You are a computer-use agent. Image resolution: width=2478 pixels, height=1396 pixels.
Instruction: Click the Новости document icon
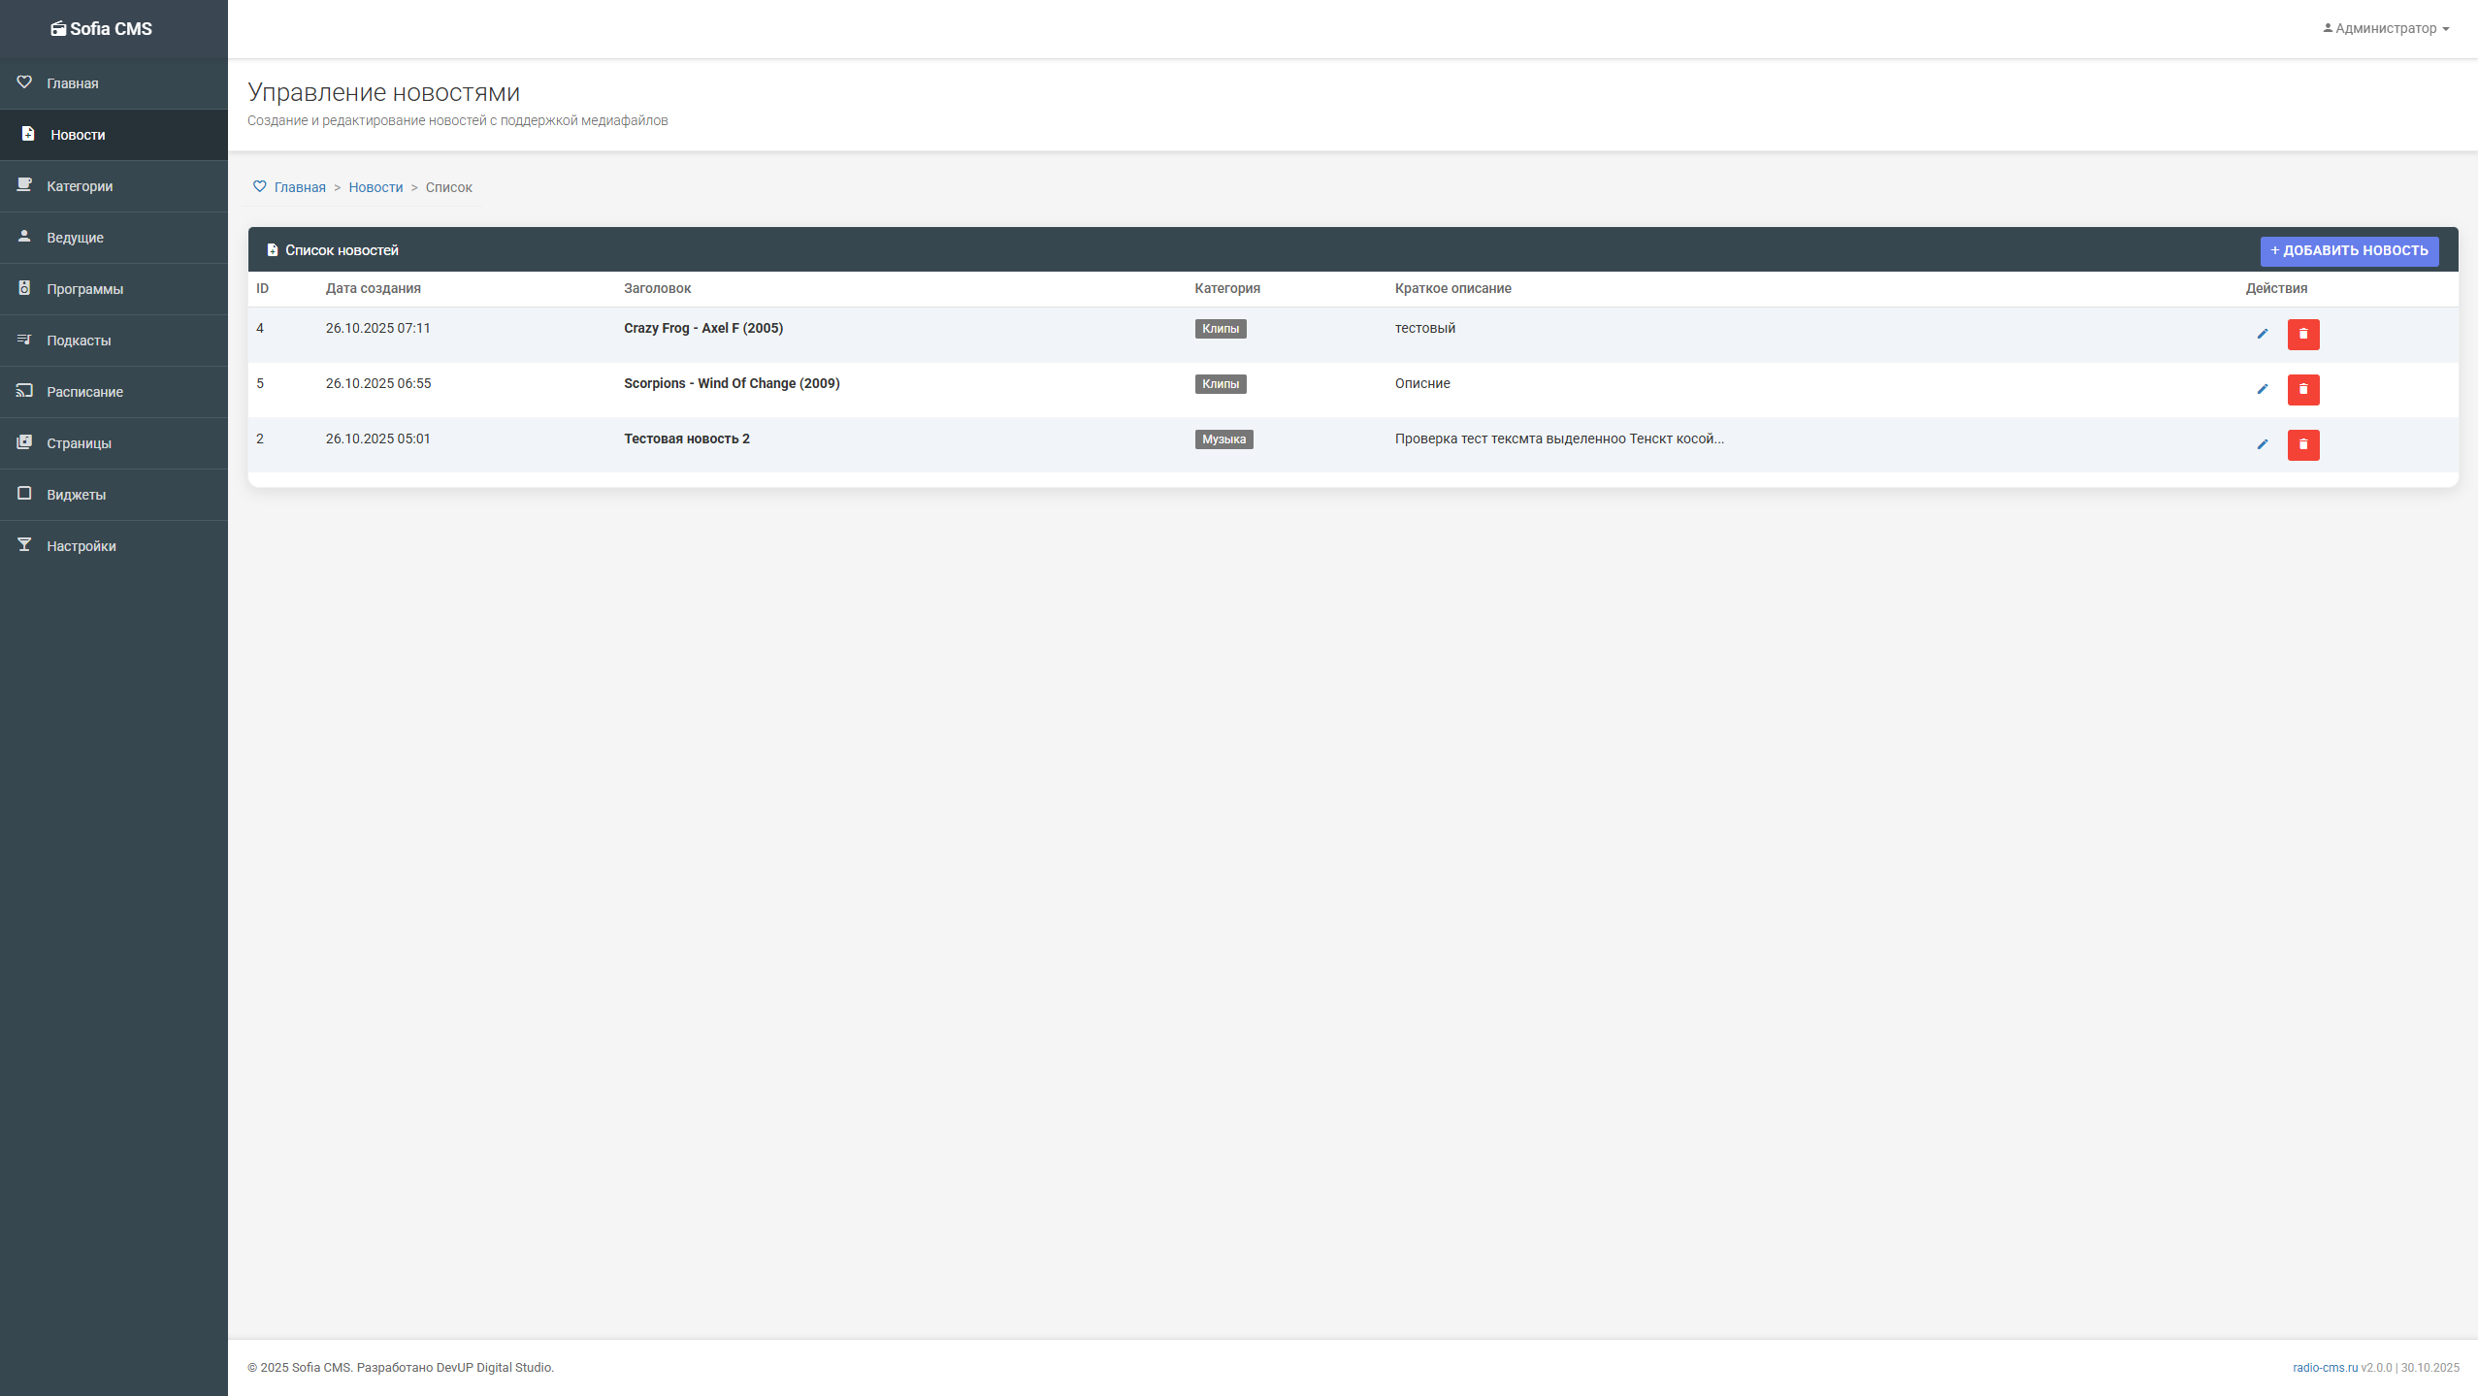coord(25,134)
